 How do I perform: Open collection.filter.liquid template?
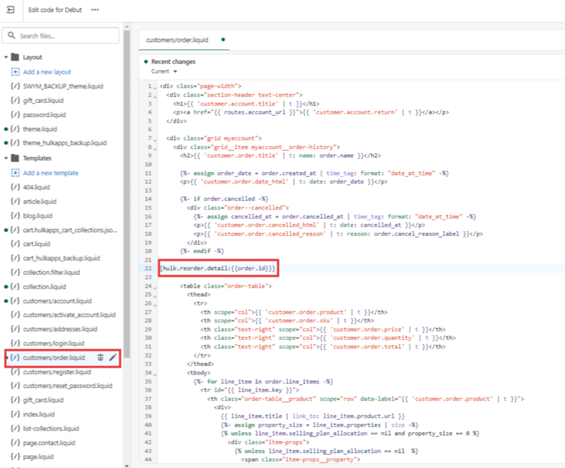[52, 272]
